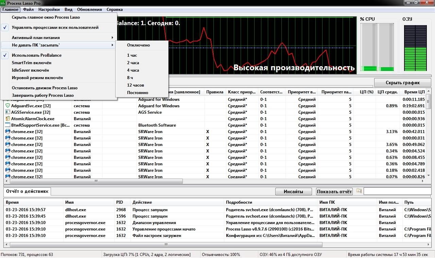Image resolution: width=435 pixels, height=258 pixels.
Task: Select 2 часа keep-awake option
Action: point(142,63)
